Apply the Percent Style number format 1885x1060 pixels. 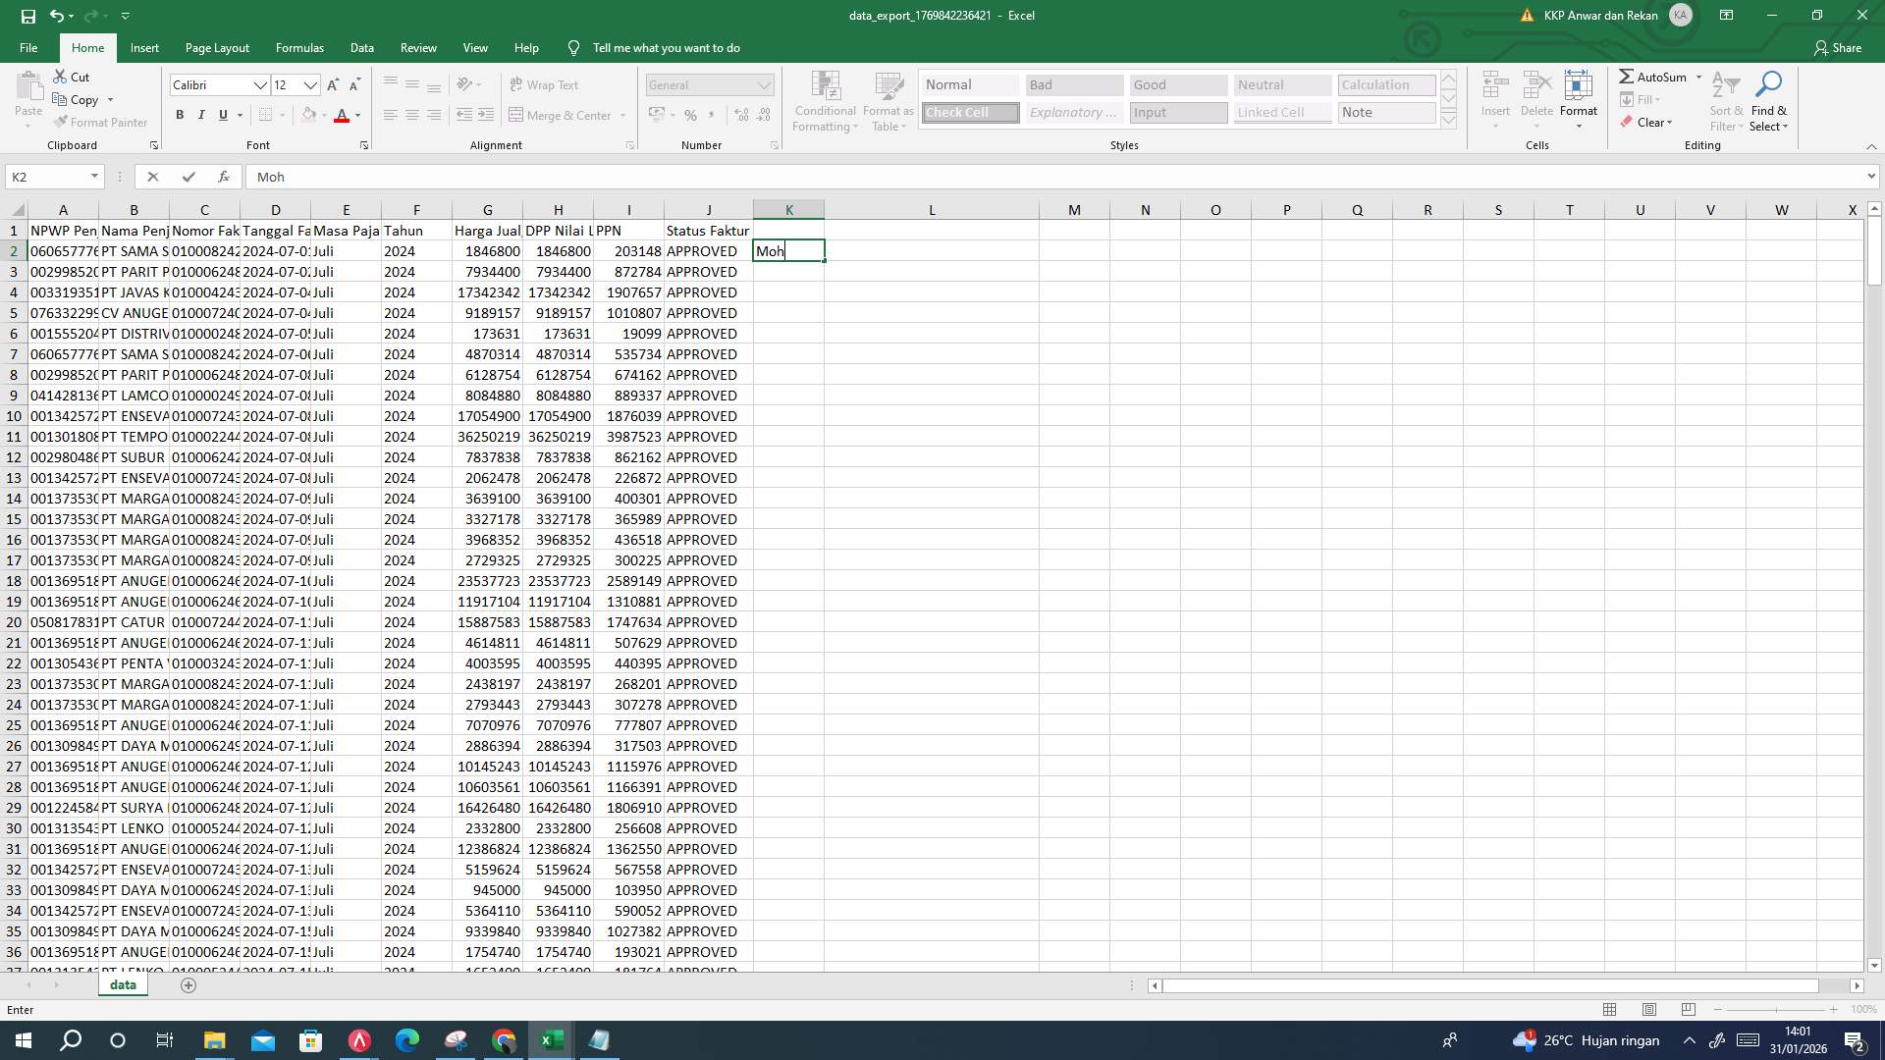click(x=690, y=115)
